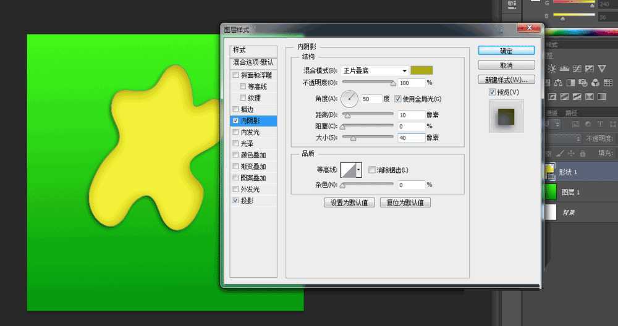Add a Photo Filter adjustment (camera icon)
618x326 pixels.
(583, 83)
